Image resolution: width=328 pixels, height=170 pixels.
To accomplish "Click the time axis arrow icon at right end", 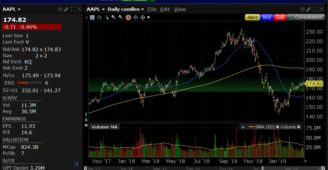I will (x=306, y=161).
